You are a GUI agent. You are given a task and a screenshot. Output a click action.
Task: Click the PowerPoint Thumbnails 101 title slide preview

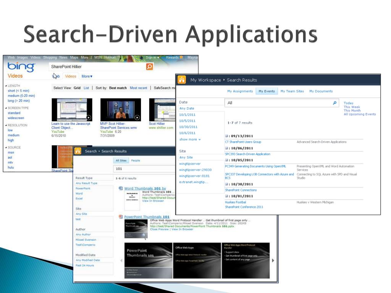[149, 260]
